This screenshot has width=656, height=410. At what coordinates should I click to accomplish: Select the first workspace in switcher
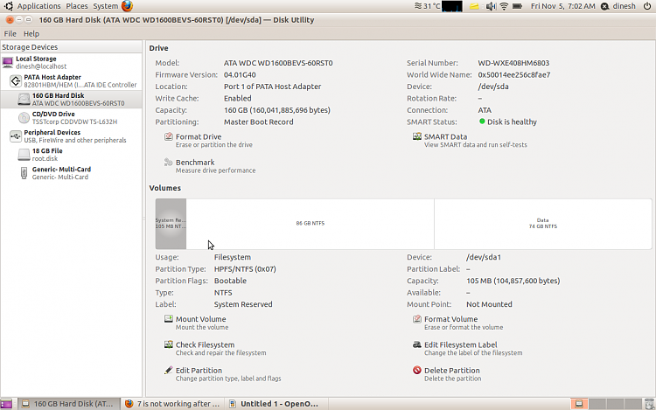579,404
